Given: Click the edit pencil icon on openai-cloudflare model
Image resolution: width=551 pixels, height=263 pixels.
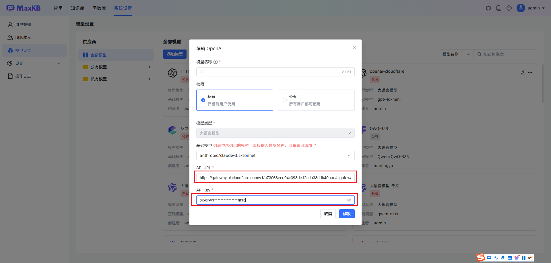Looking at the screenshot, I should click(x=523, y=72).
